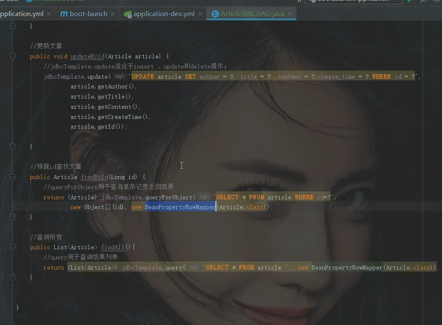Close the ArticleJDBCDAO.java tab

[290, 14]
